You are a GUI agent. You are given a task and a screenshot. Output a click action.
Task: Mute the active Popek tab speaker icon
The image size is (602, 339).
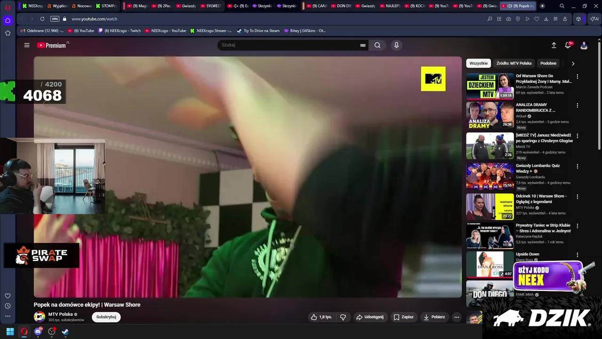(x=509, y=6)
